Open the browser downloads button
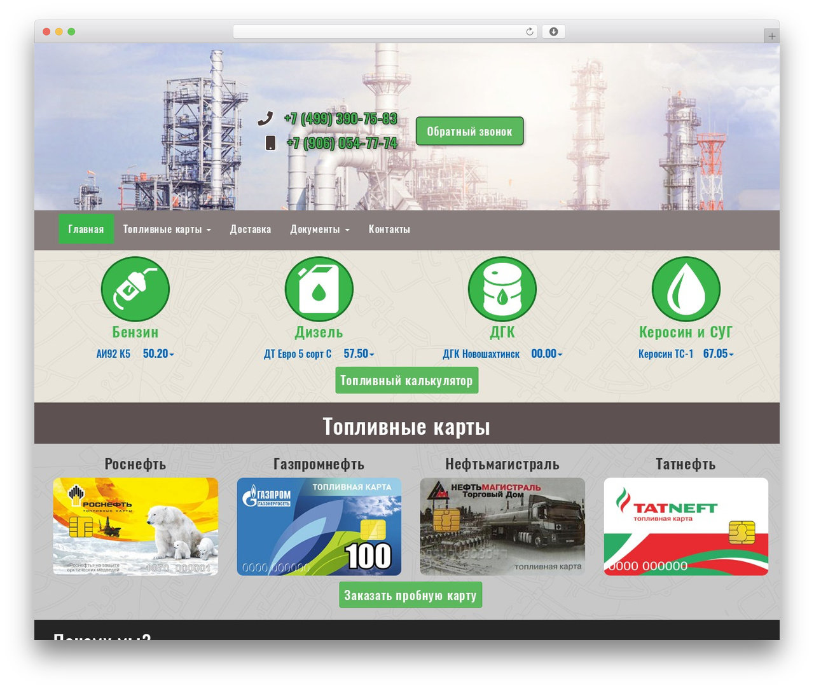This screenshot has width=814, height=689. click(x=553, y=32)
